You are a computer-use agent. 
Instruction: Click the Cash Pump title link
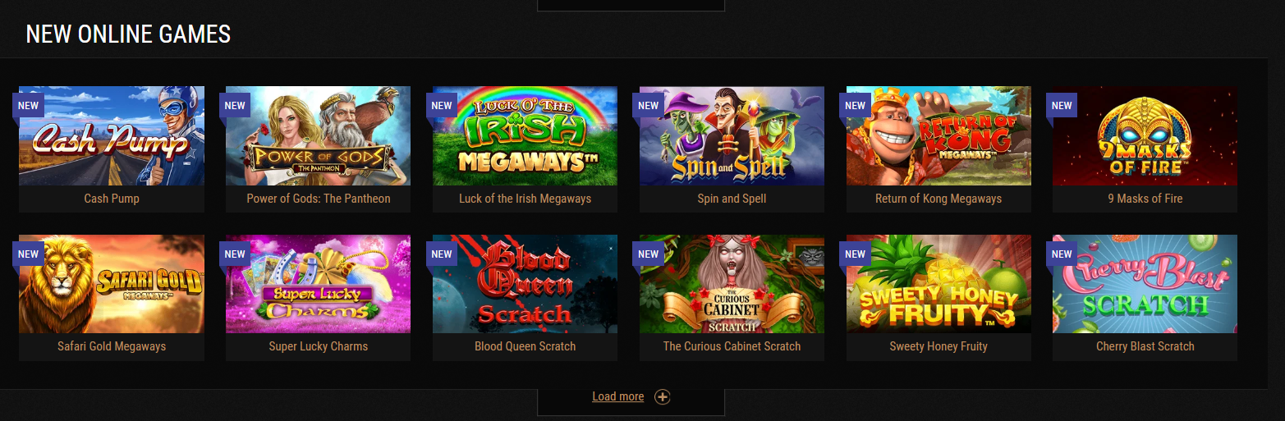tap(112, 199)
